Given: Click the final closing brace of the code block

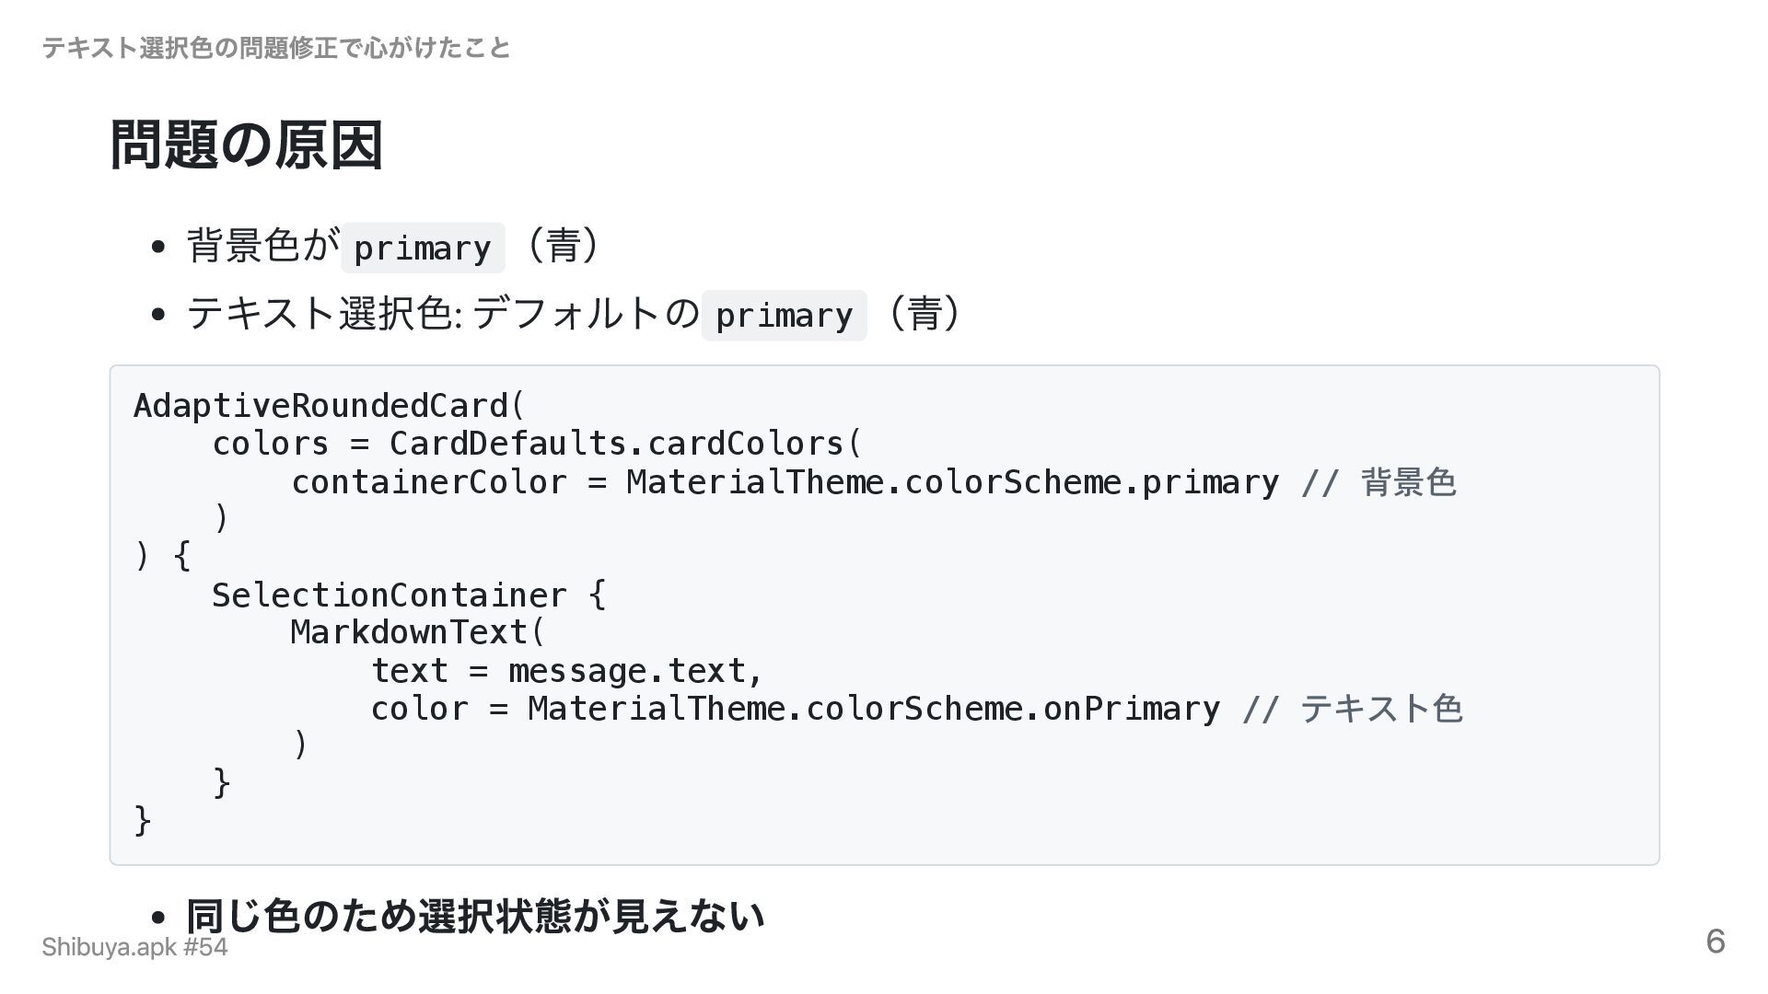Looking at the screenshot, I should (143, 820).
